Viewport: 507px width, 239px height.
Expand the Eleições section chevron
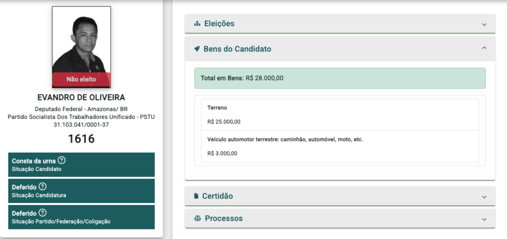(x=484, y=25)
